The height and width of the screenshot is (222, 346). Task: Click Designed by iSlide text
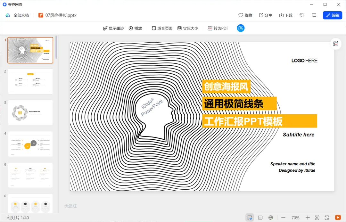coord(297,170)
